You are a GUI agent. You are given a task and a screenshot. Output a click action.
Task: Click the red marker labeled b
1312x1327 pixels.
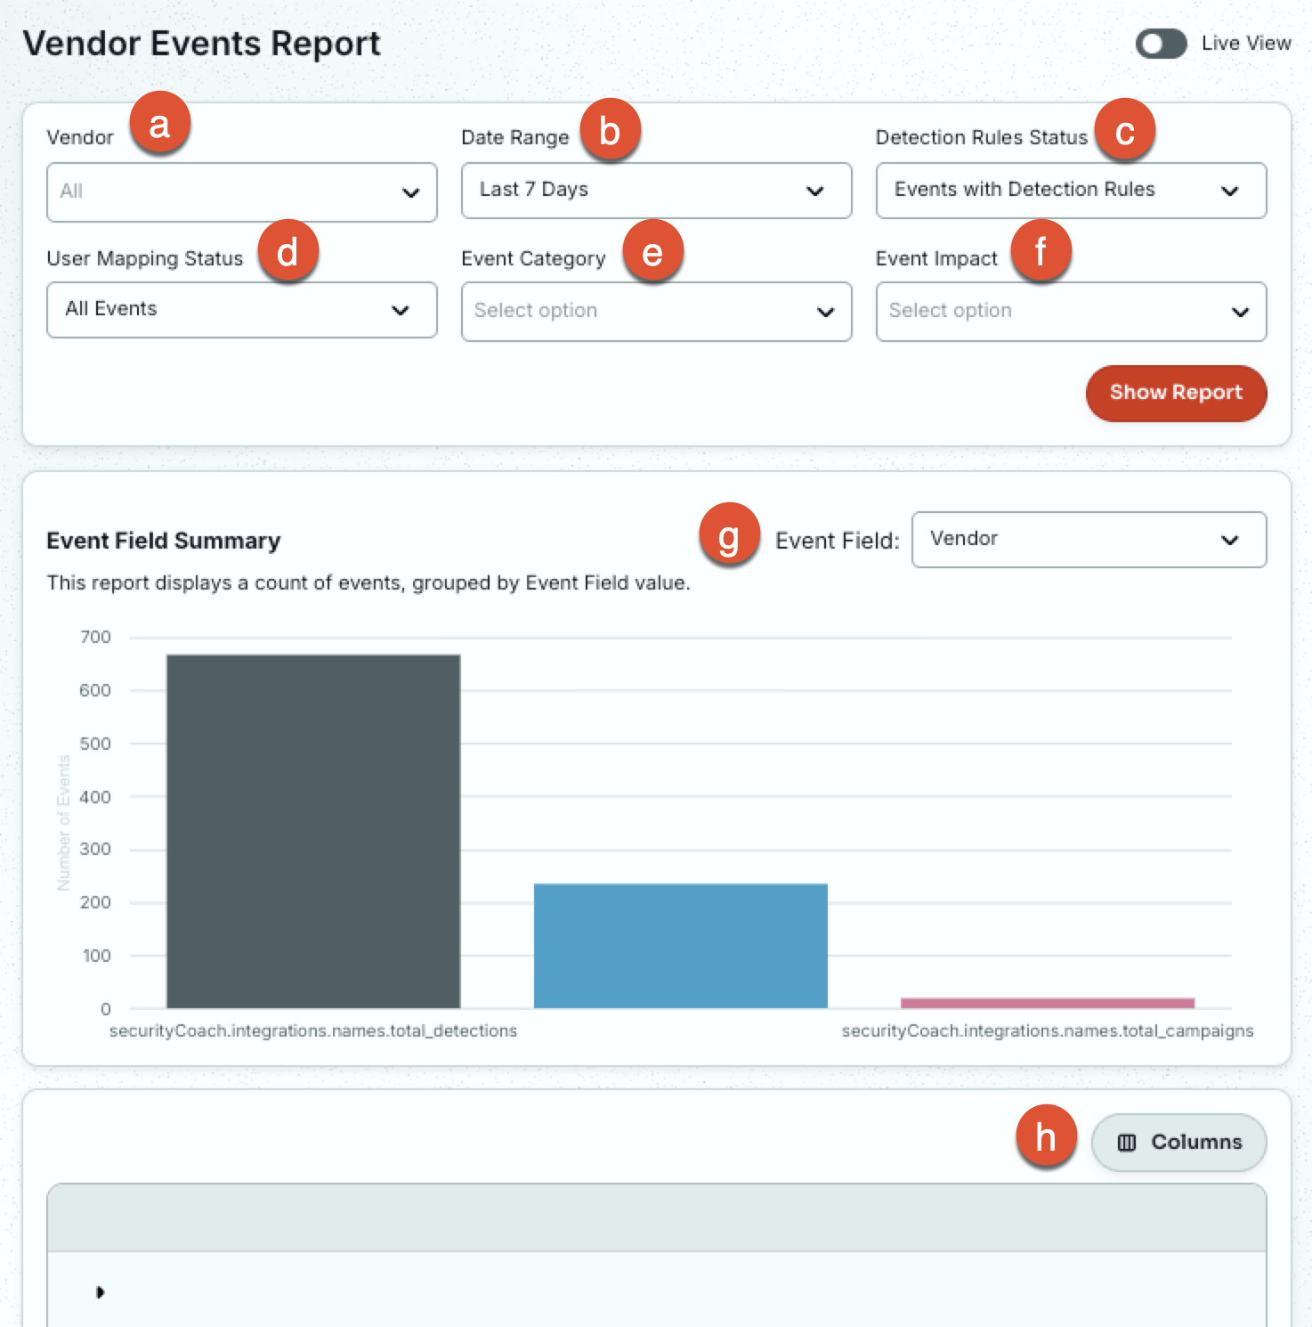610,130
